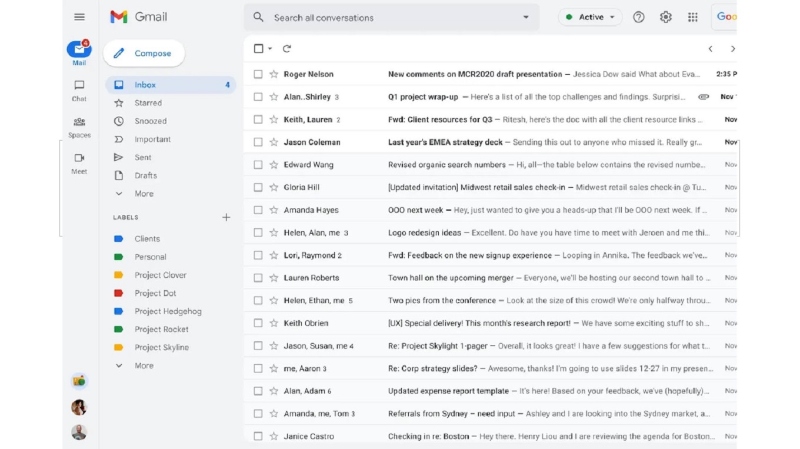The width and height of the screenshot is (800, 449).
Task: Select the Jason Coleman email checkbox
Action: (258, 142)
